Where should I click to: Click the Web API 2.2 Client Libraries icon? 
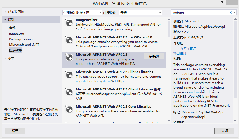point(69,75)
